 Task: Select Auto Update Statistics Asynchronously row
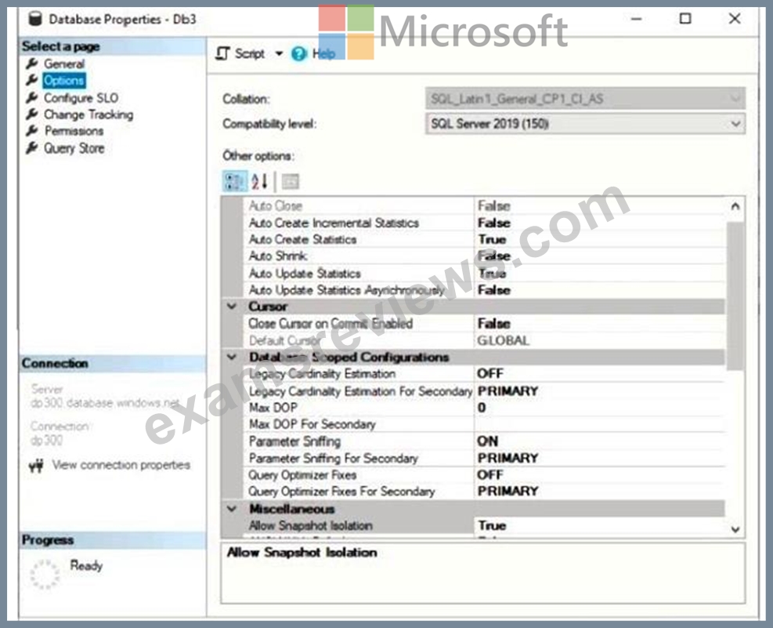[485, 290]
